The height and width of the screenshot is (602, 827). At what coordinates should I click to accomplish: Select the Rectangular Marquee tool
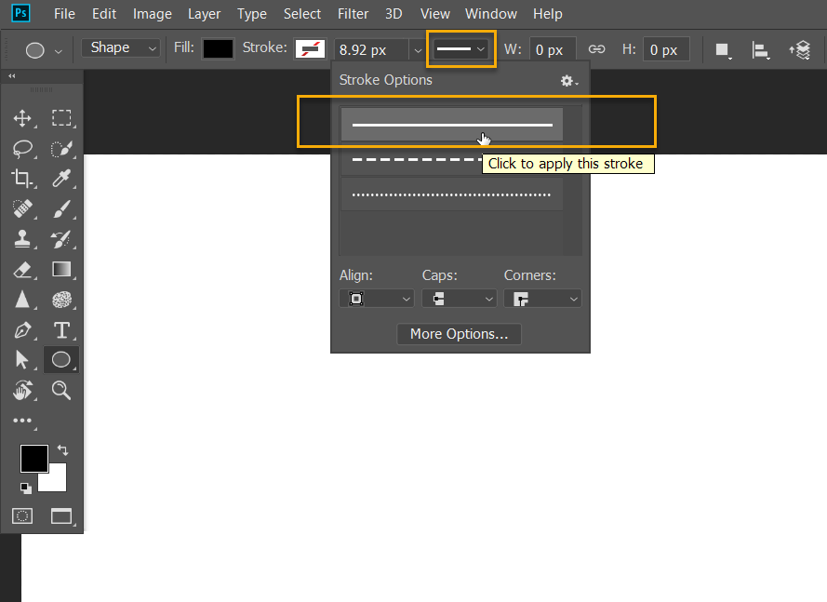tap(60, 118)
